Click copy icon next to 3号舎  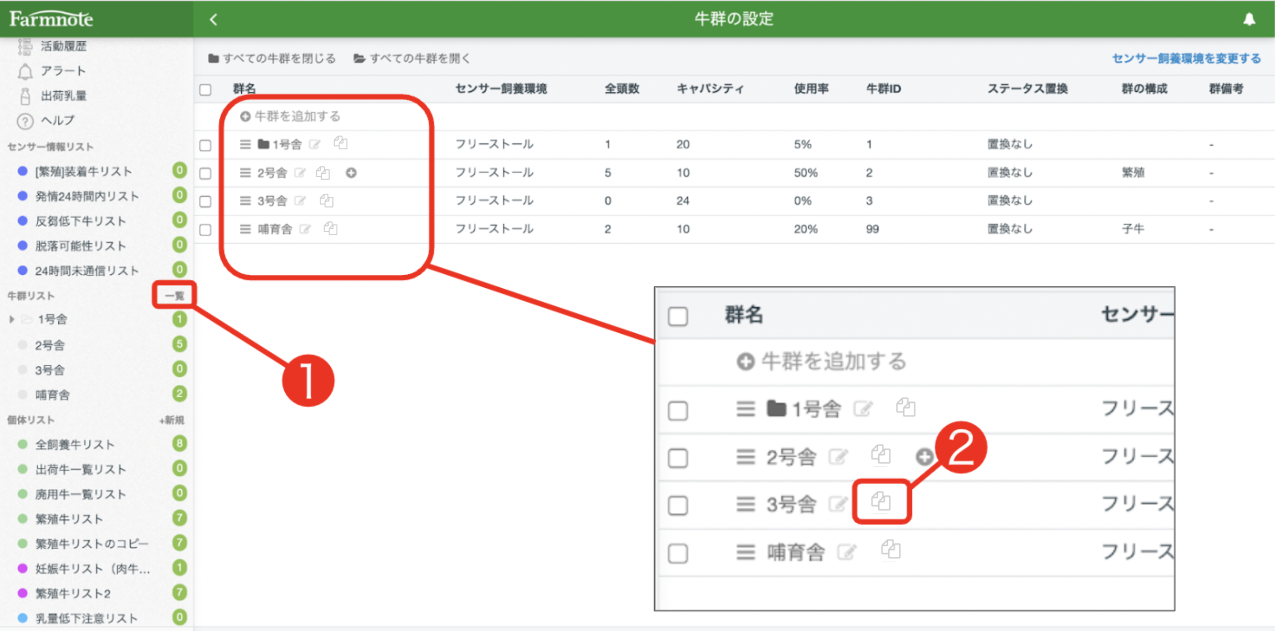(327, 200)
